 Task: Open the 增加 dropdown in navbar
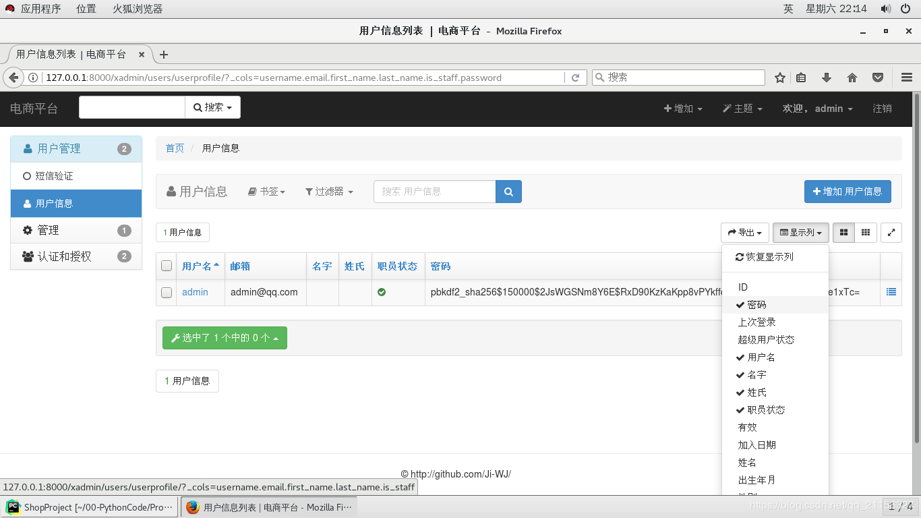[683, 109]
